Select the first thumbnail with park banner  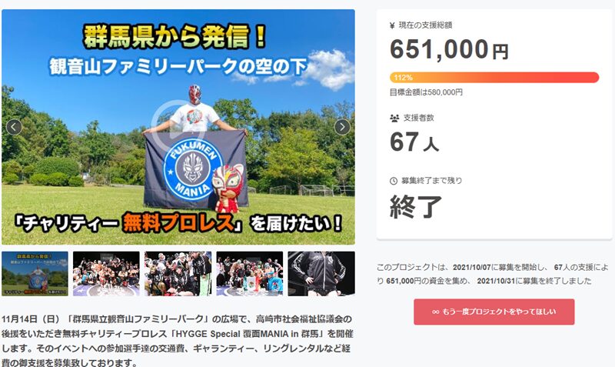click(x=35, y=274)
